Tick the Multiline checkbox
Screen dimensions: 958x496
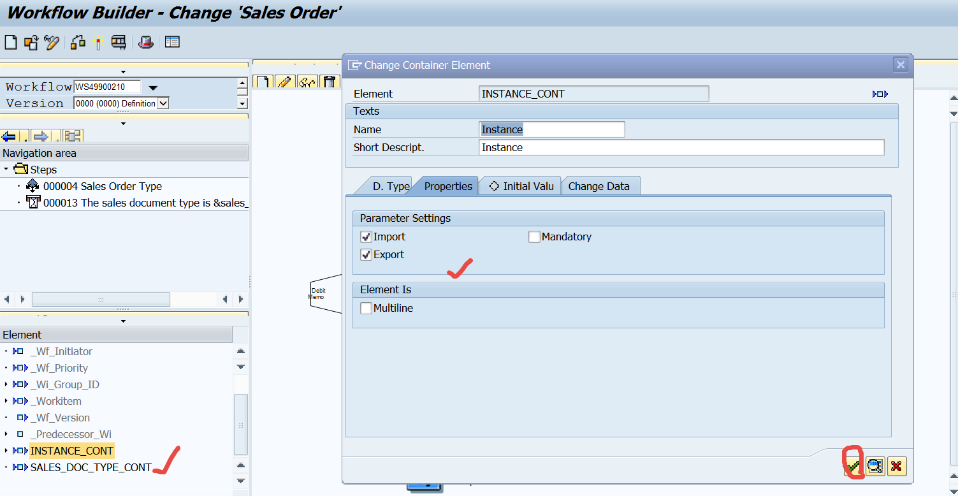click(366, 308)
